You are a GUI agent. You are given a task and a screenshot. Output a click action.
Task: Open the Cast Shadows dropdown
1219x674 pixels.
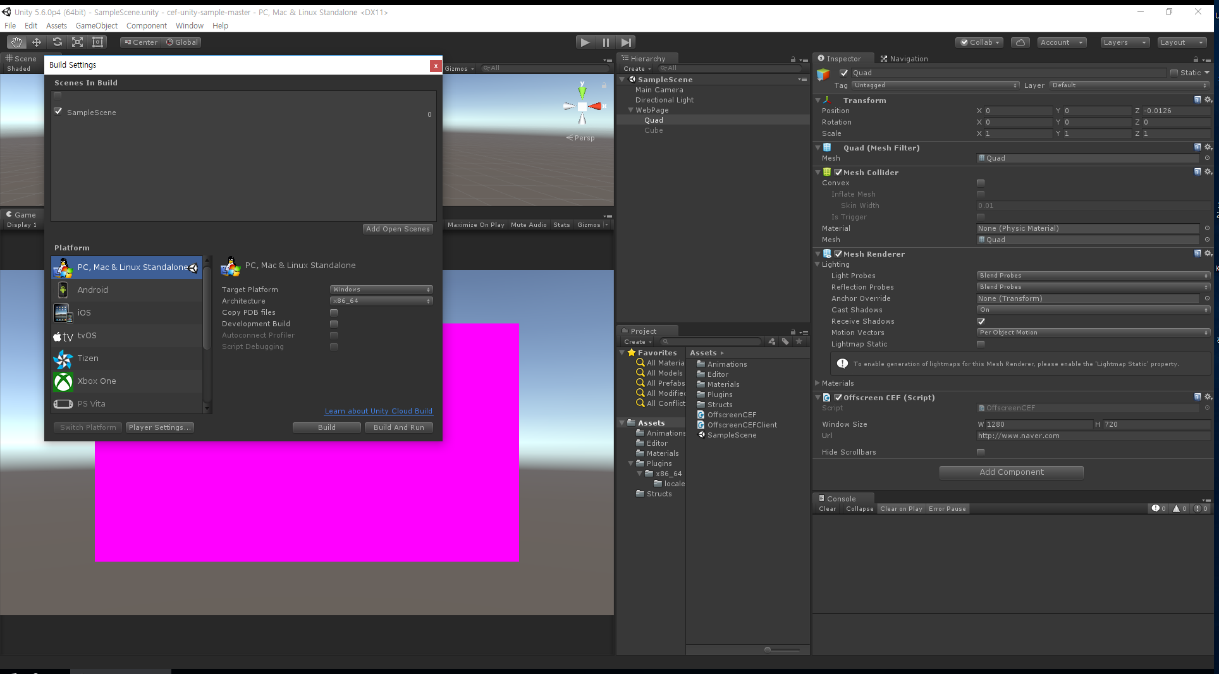tap(1092, 310)
